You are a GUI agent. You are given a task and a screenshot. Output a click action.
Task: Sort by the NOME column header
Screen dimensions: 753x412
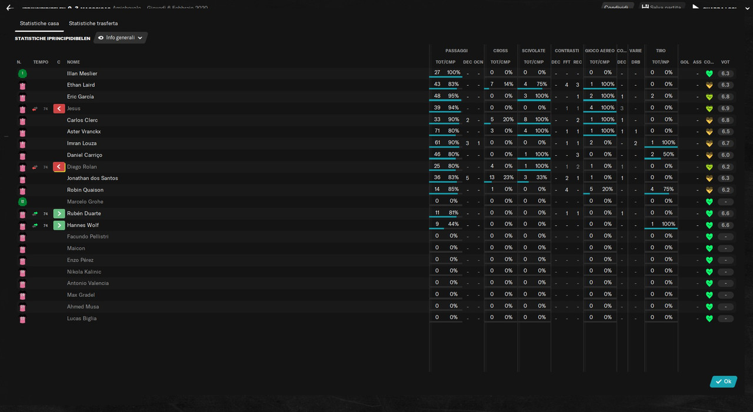pos(74,62)
